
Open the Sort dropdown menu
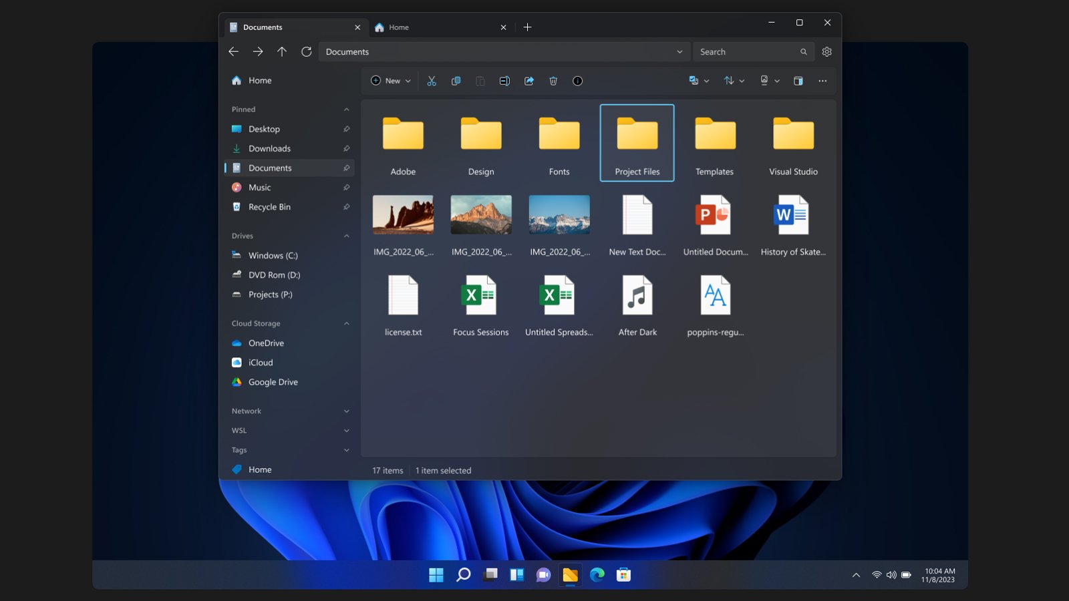click(x=732, y=80)
